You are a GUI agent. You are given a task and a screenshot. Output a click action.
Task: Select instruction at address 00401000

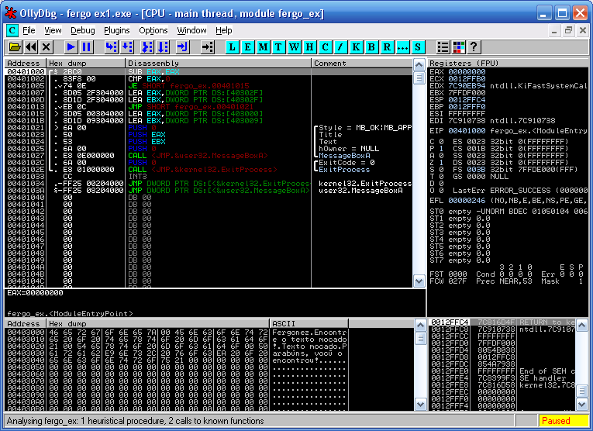pos(209,72)
